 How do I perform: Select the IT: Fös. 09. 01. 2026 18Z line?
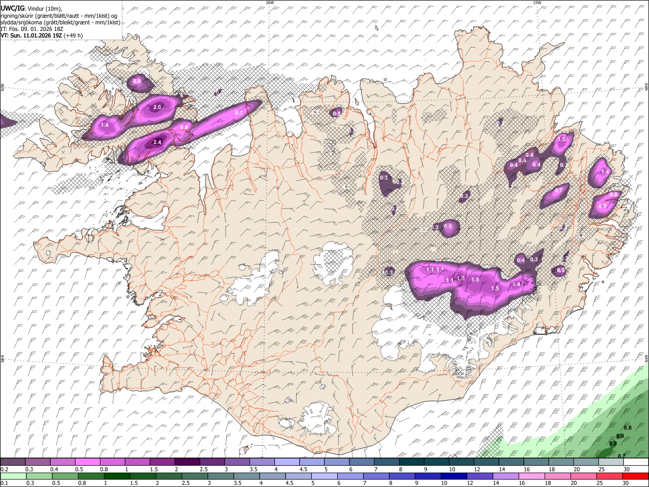[x=31, y=29]
